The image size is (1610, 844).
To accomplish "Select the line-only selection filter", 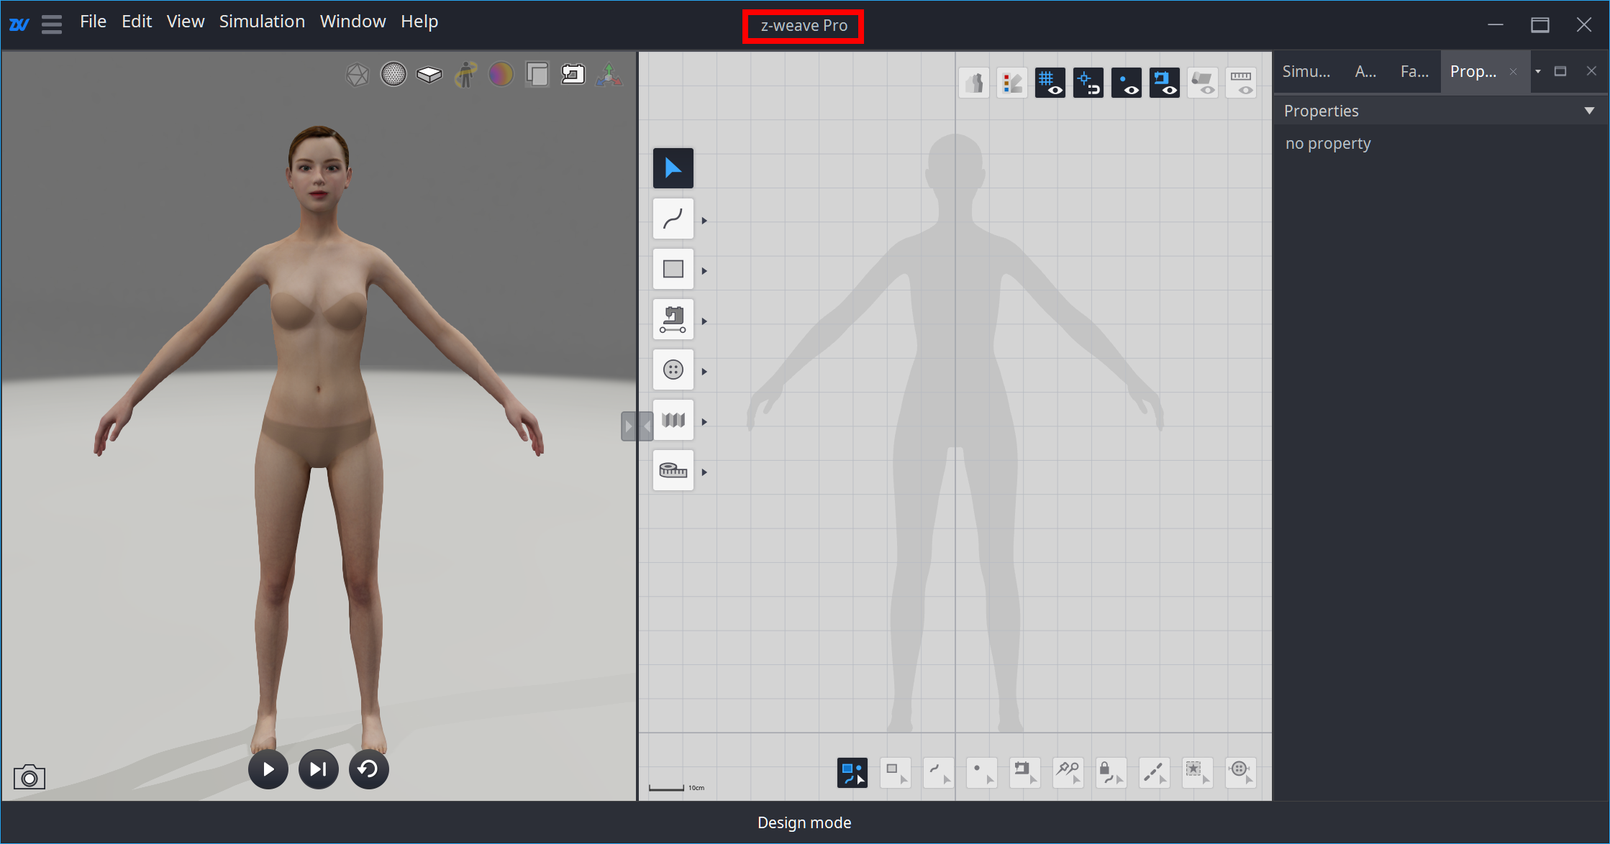I will (939, 773).
